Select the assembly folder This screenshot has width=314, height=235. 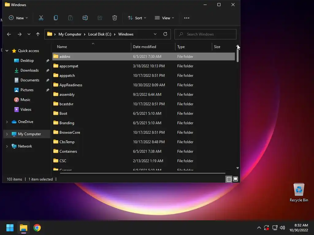pos(144,95)
